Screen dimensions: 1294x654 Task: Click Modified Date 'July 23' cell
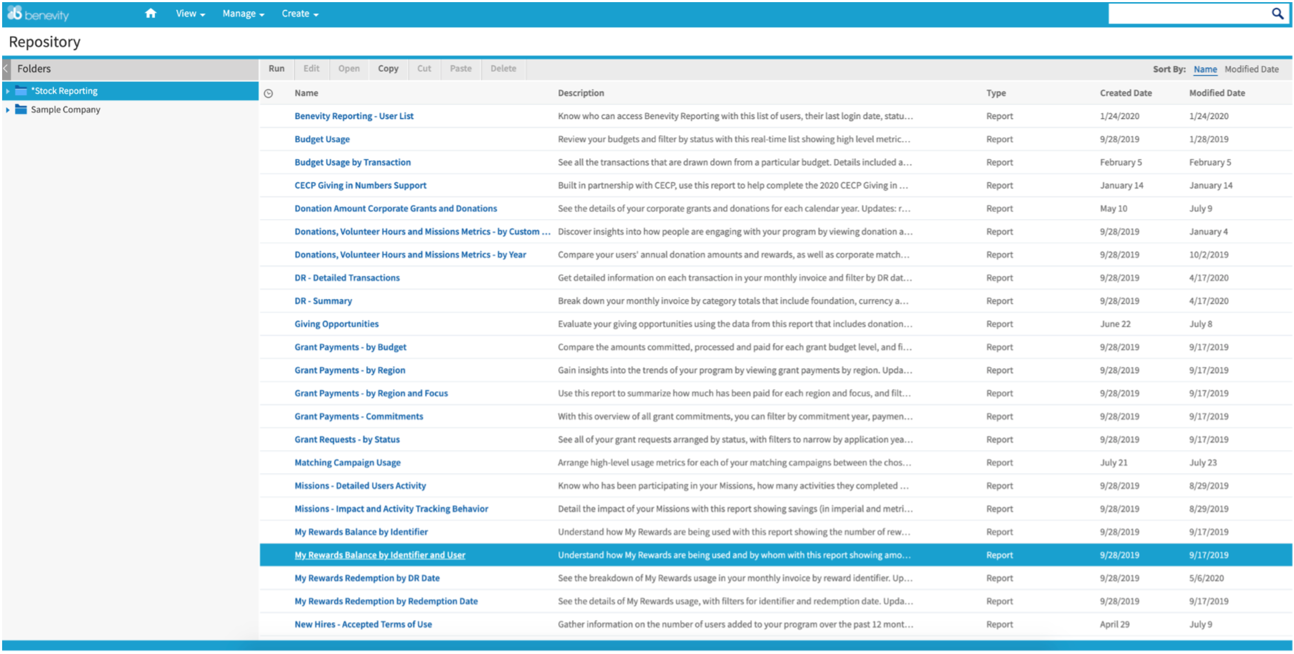pyautogui.click(x=1203, y=463)
